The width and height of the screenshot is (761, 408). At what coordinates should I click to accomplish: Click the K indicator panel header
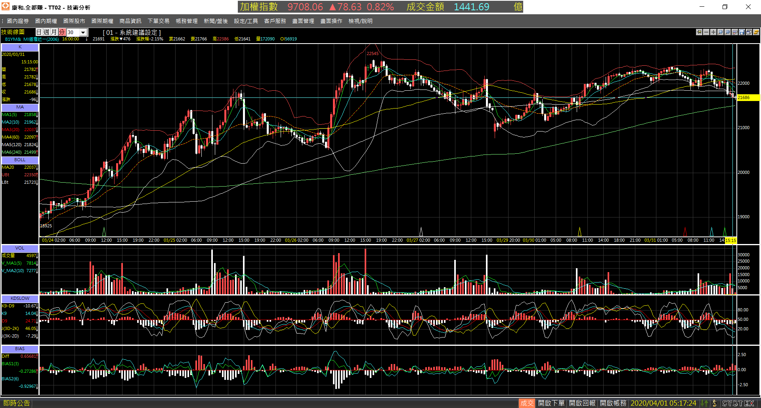(x=20, y=47)
